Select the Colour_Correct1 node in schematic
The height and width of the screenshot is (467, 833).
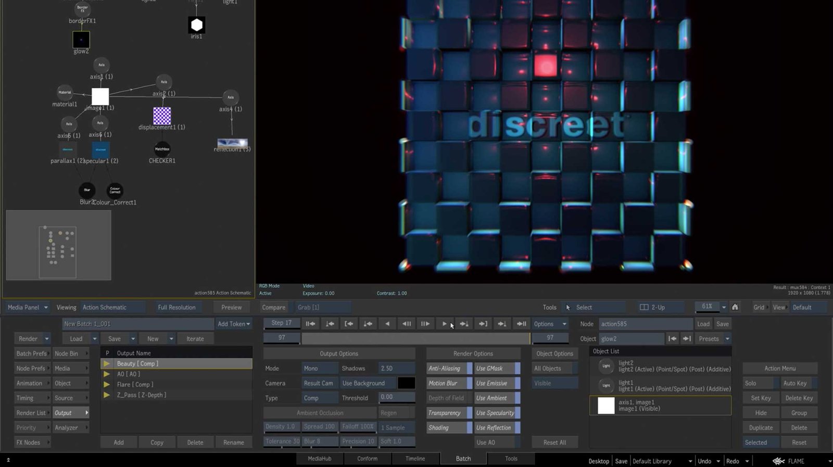tap(115, 191)
